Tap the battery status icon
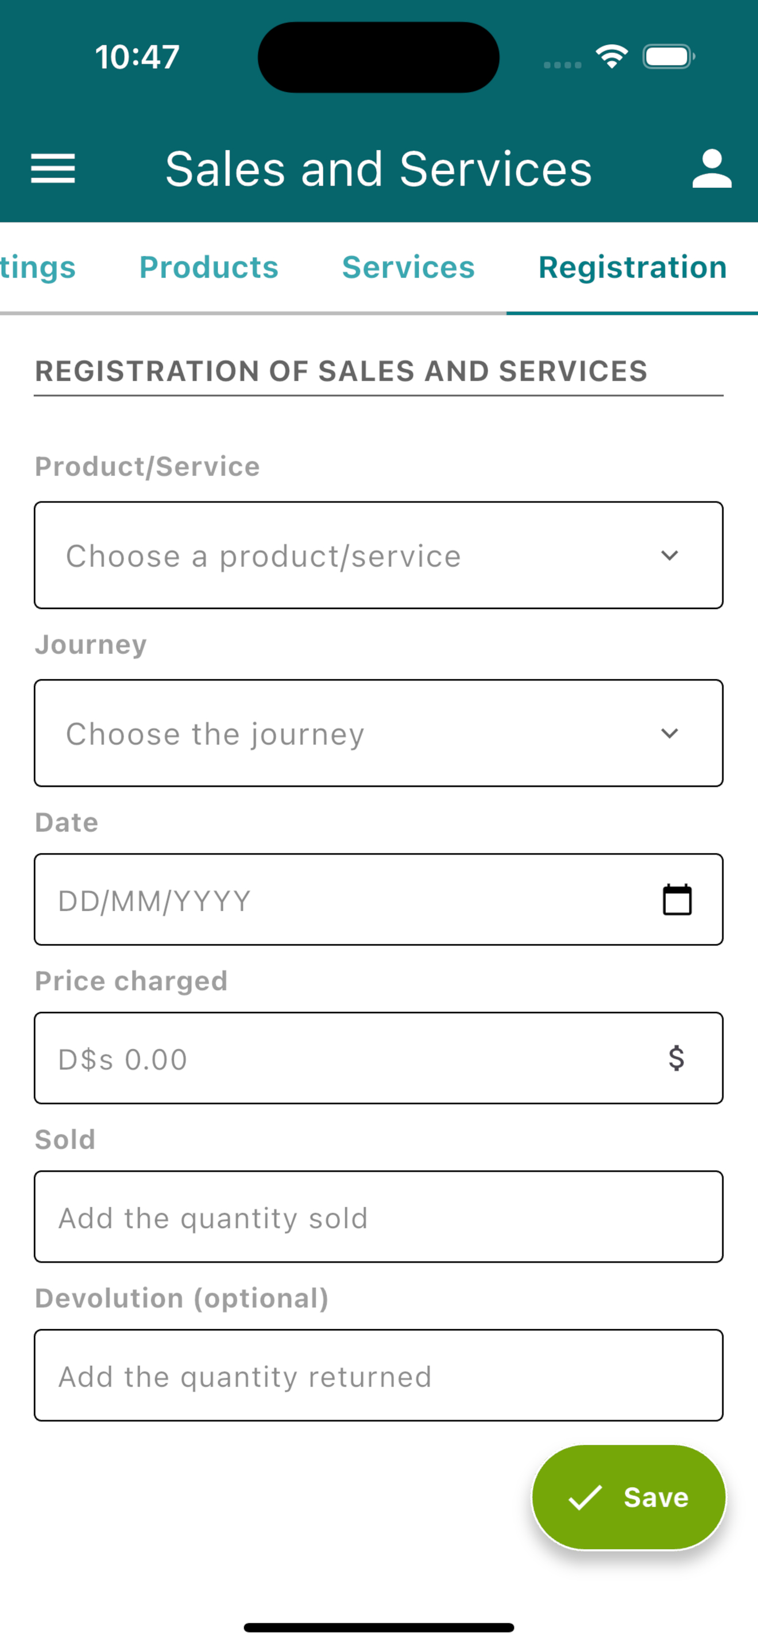Viewport: 758px width, 1648px height. (x=668, y=57)
